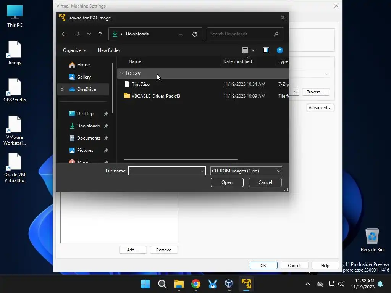Expand the File name dropdown arrow
Viewport: 391px width, 293px height.
(x=202, y=171)
